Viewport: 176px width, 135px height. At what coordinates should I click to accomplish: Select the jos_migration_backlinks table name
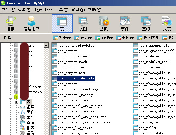tap(157, 51)
